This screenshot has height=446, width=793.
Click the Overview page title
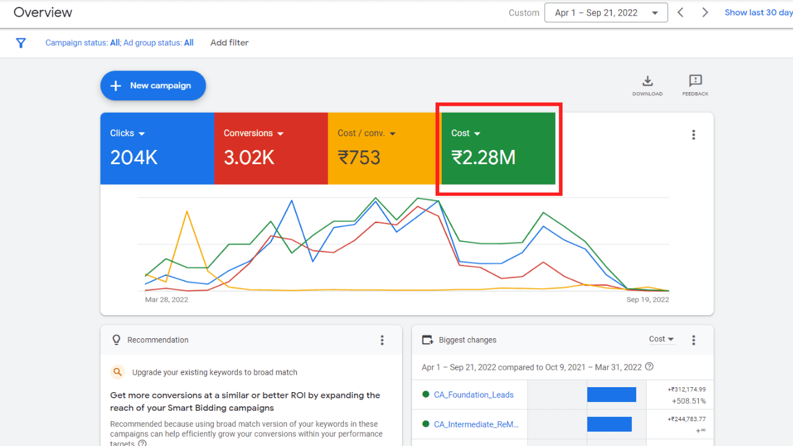(x=43, y=12)
